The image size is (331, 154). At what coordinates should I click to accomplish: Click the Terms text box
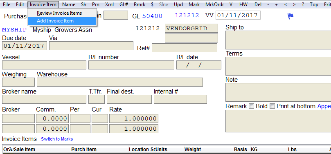(x=278, y=66)
